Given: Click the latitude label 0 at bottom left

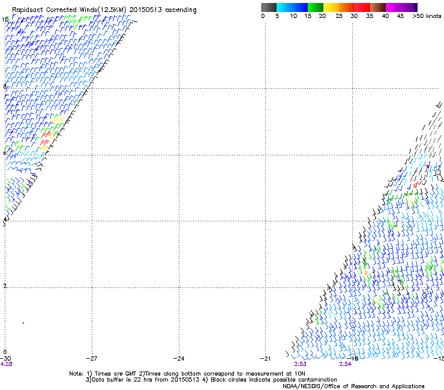Looking at the screenshot, I should pos(5,352).
